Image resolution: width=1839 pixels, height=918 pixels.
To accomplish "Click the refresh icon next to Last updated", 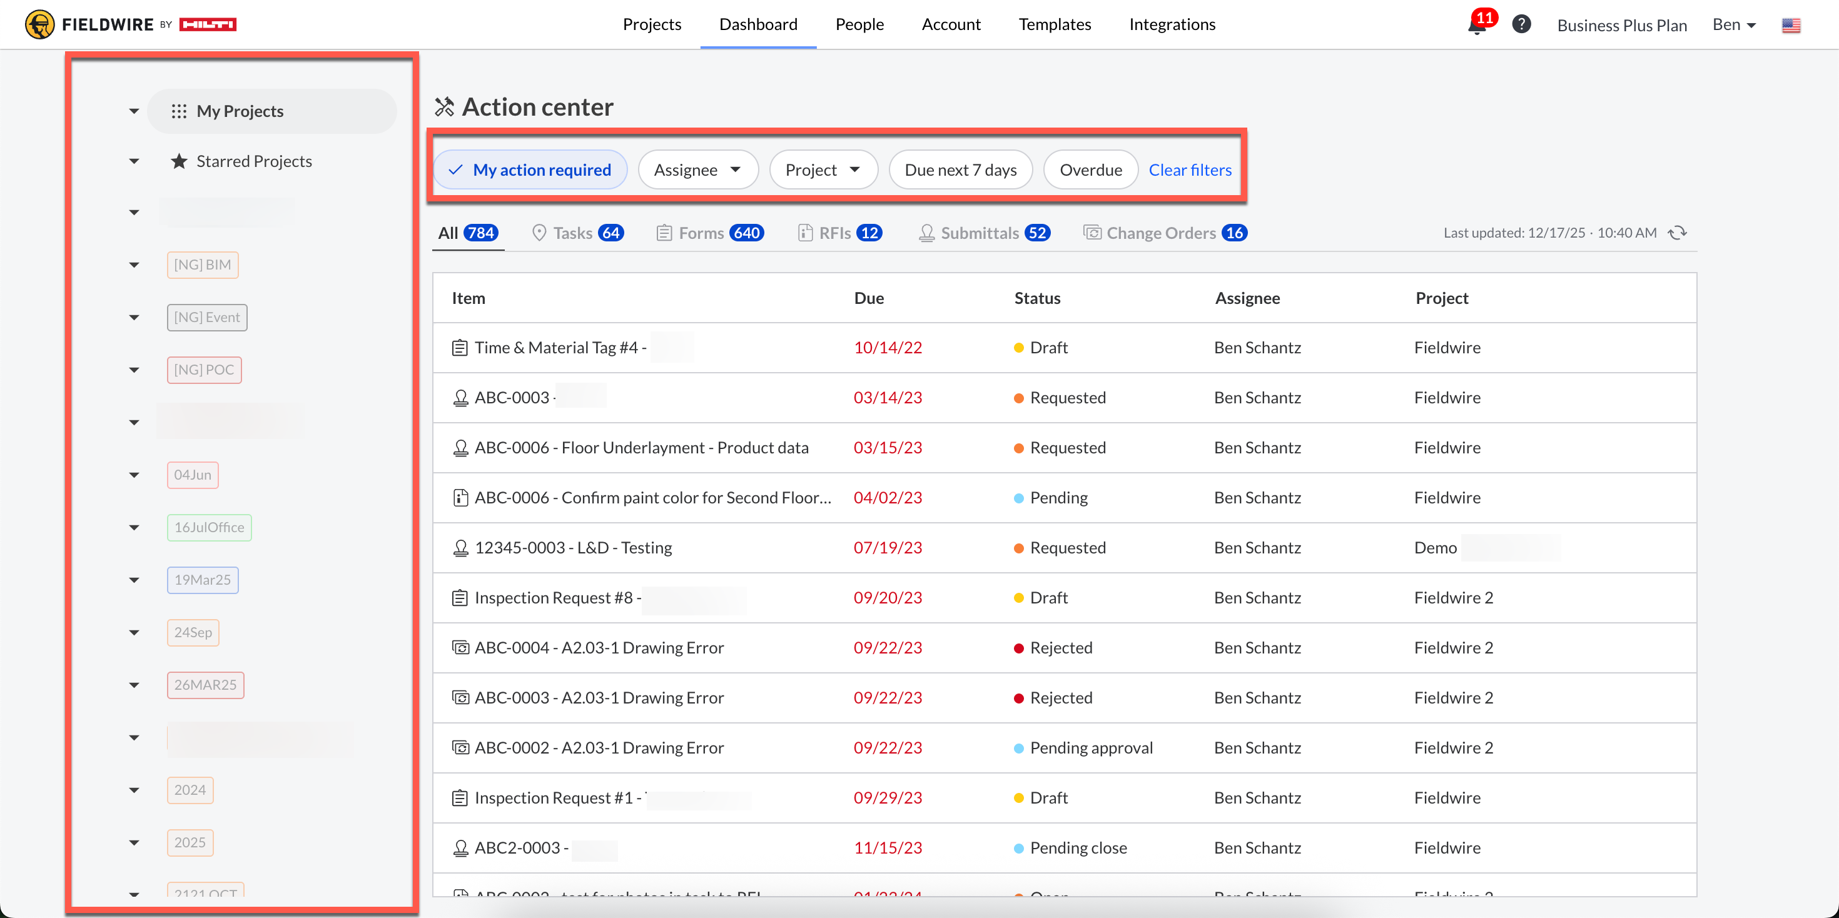I will pyautogui.click(x=1677, y=233).
